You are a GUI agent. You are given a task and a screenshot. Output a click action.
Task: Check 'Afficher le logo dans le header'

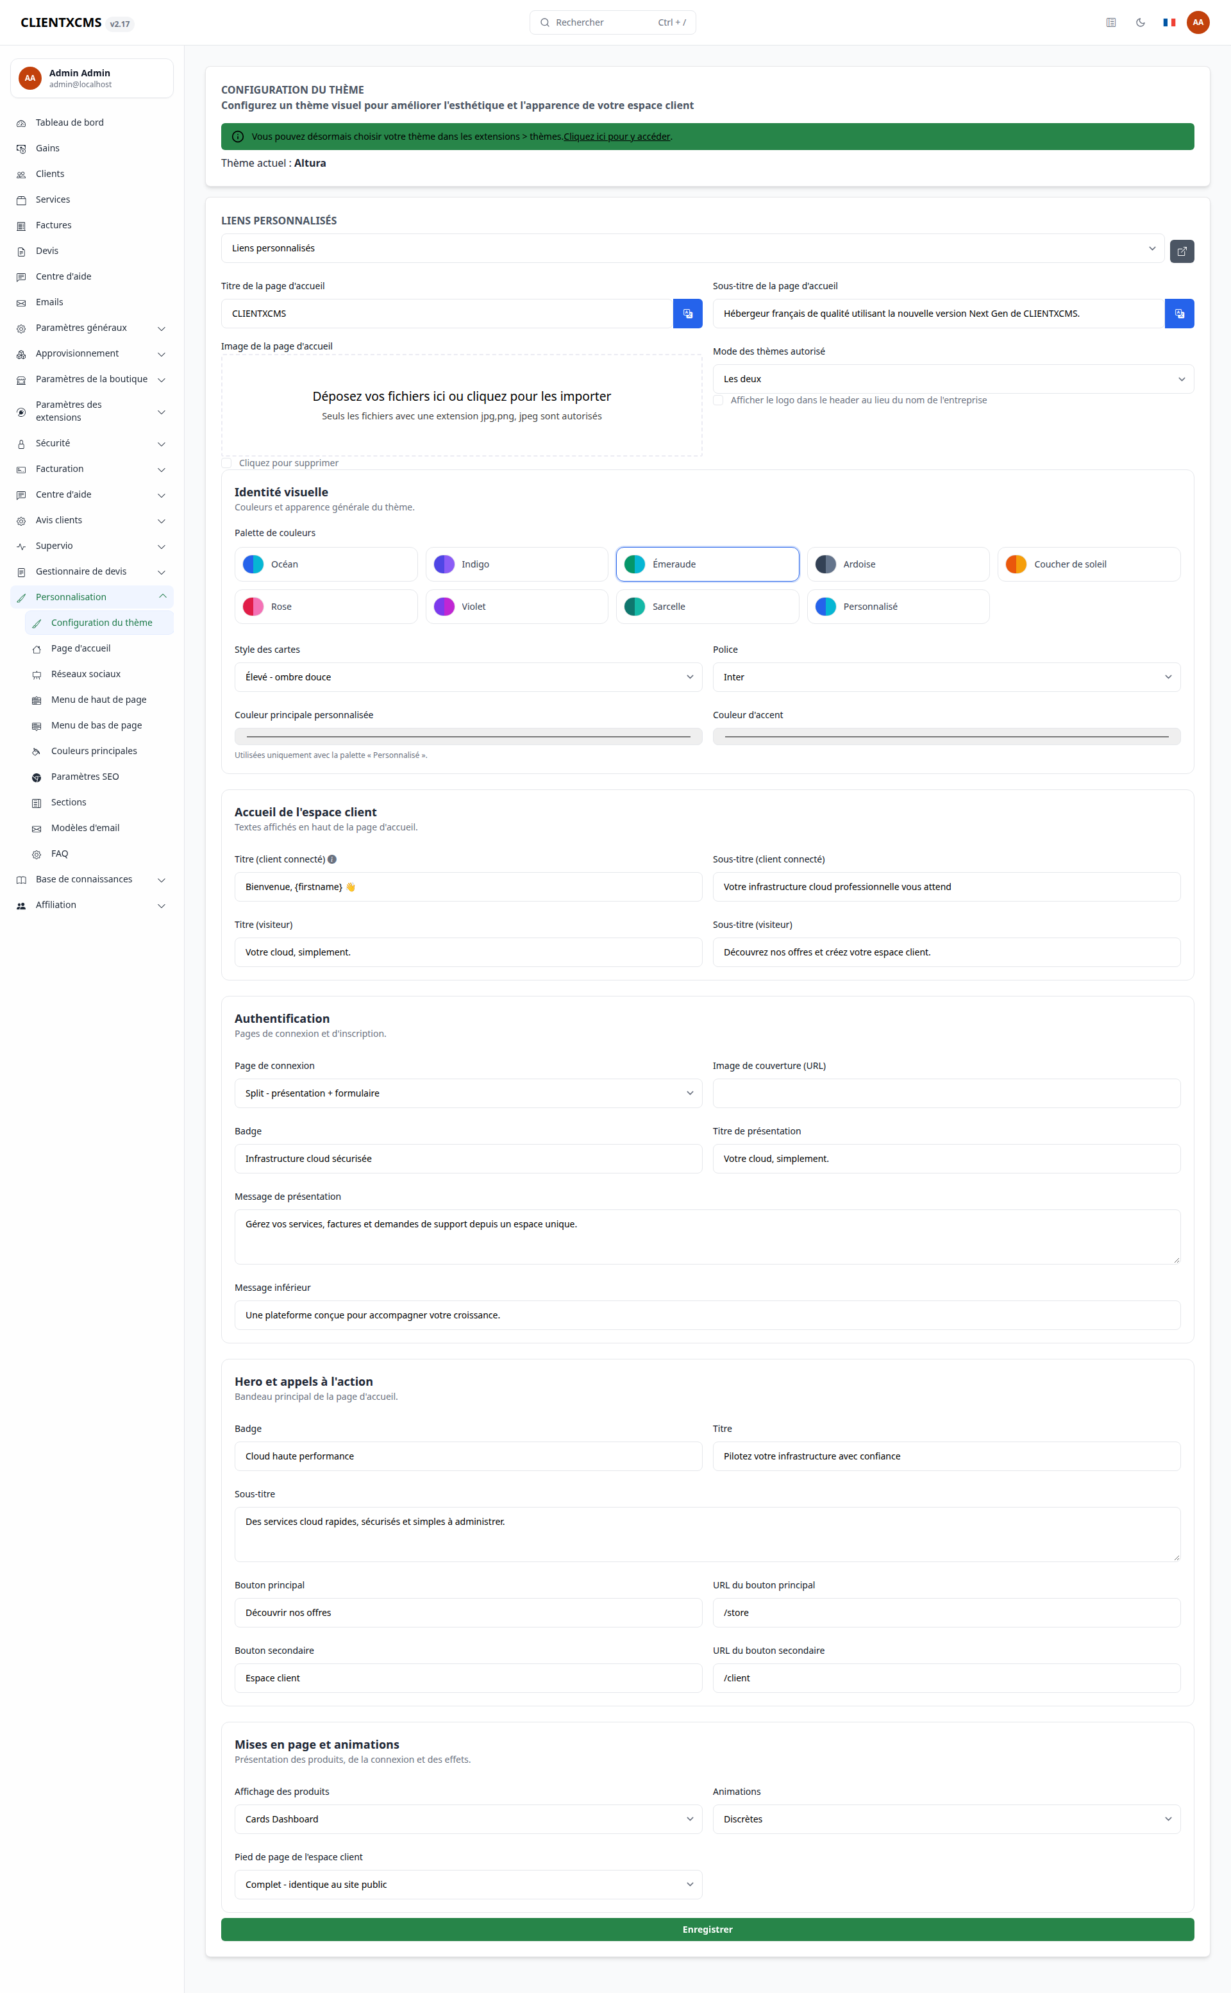[718, 399]
